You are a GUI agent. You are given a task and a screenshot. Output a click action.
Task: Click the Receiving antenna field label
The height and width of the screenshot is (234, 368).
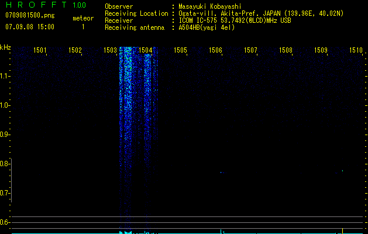[135, 27]
